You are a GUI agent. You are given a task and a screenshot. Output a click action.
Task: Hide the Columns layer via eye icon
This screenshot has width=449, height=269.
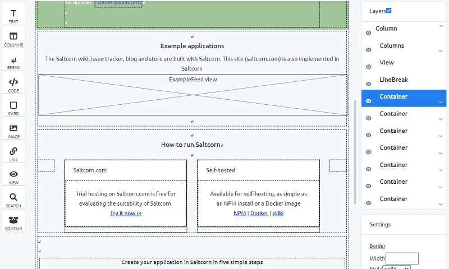(368, 50)
